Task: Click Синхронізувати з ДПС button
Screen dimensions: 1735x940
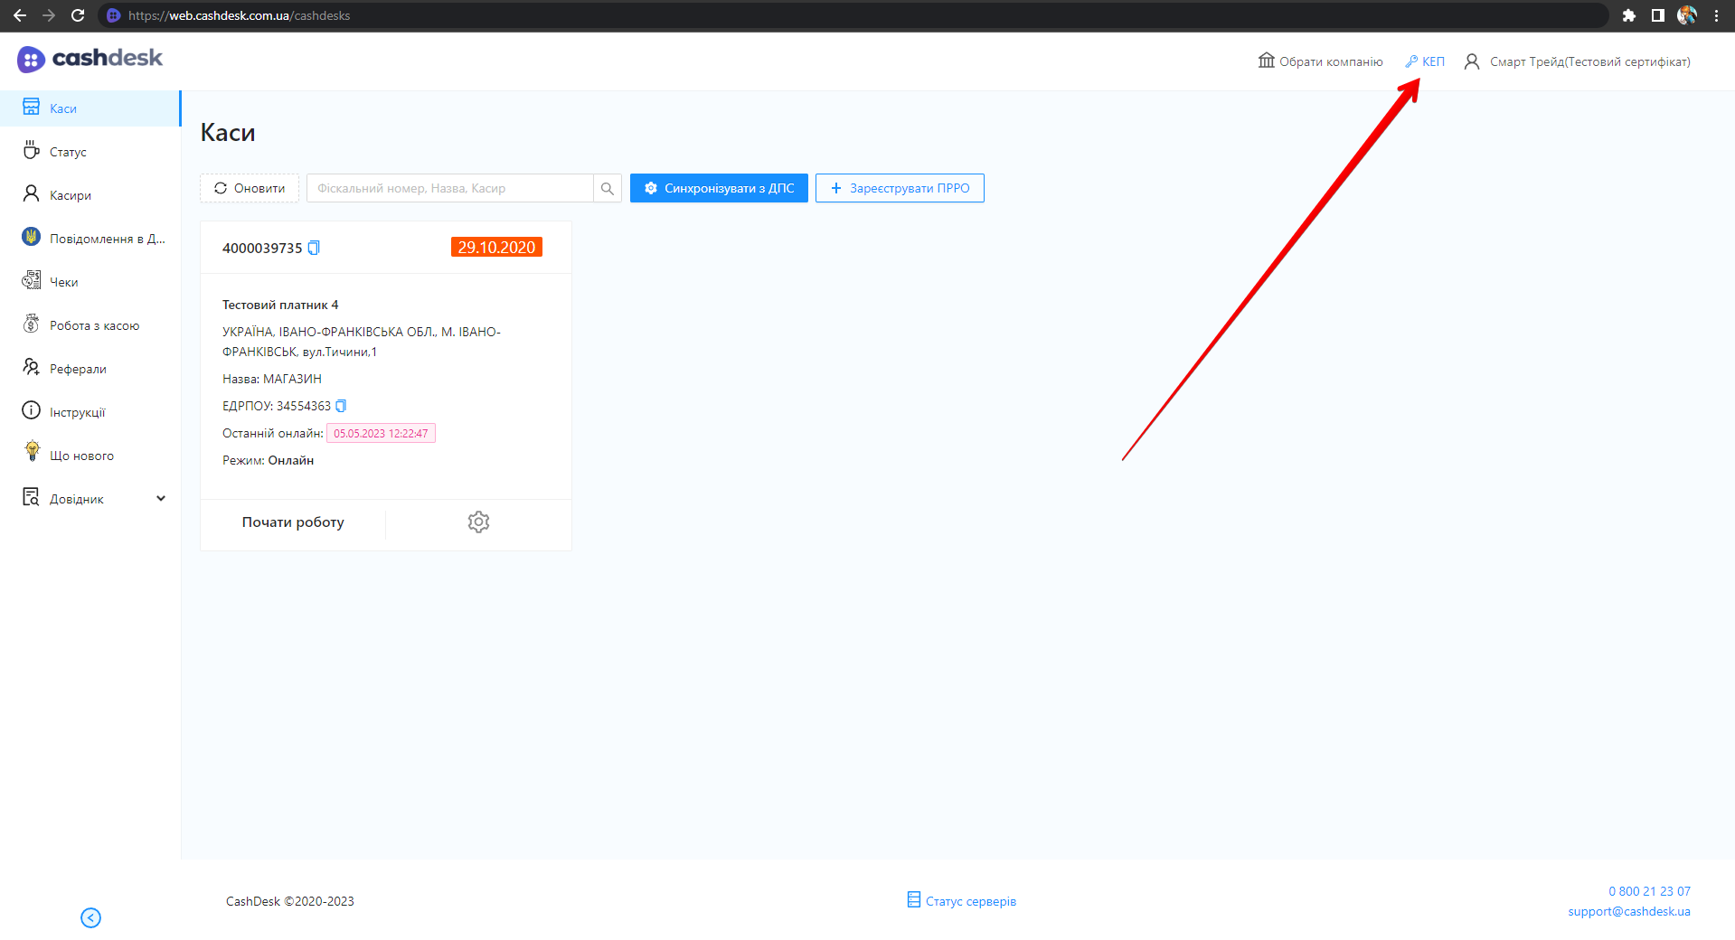Action: pos(719,188)
